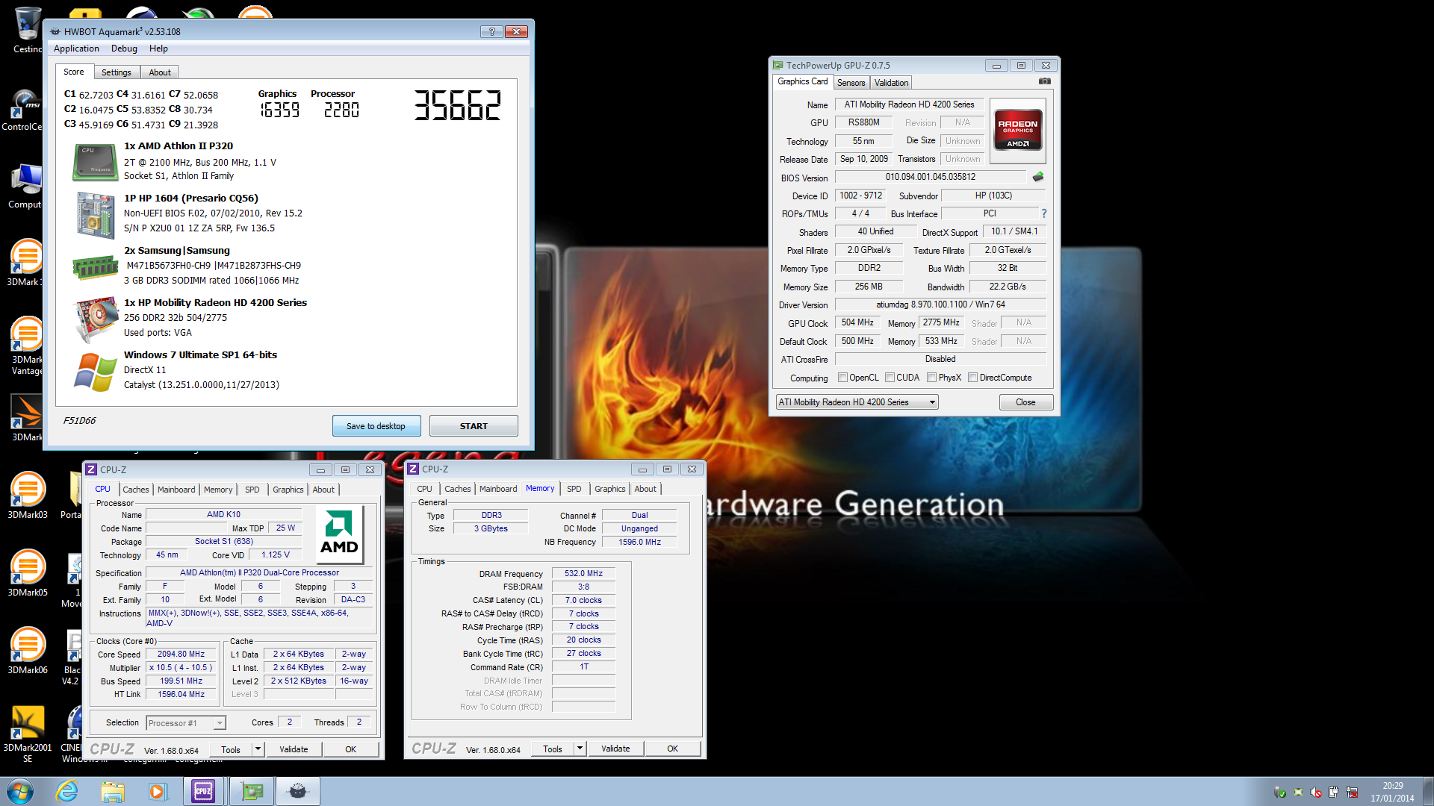Expand Tools dropdown arrow in CPU-Z Memory window

pos(580,749)
